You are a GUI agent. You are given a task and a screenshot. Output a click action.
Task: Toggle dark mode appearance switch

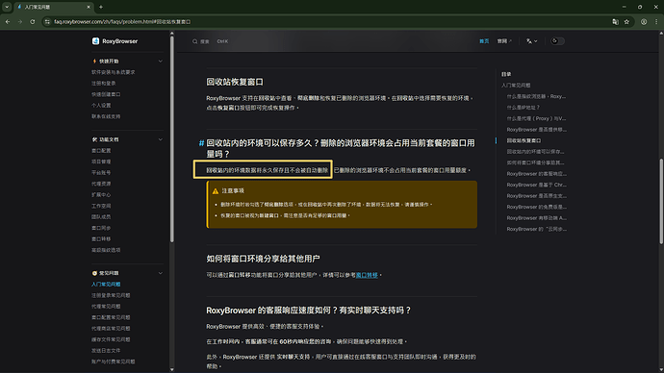(x=557, y=41)
